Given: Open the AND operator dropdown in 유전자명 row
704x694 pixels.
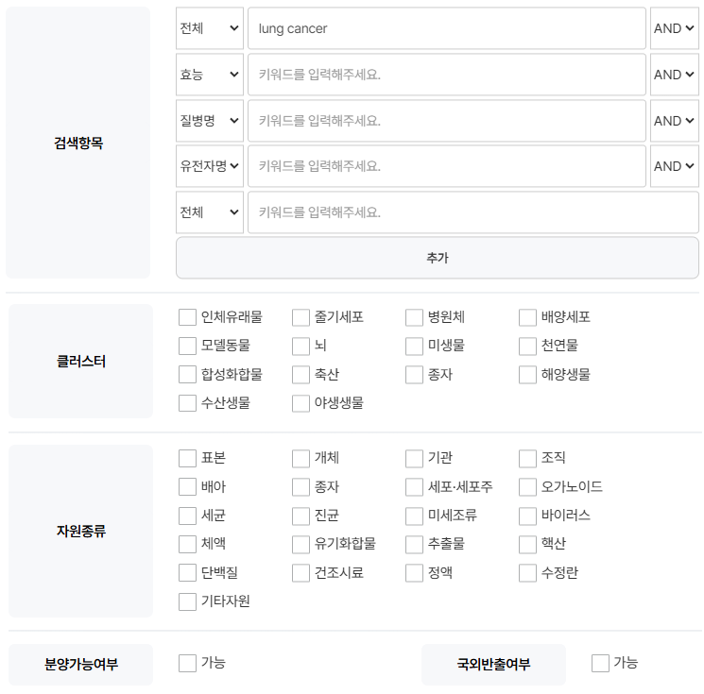Looking at the screenshot, I should coord(675,166).
